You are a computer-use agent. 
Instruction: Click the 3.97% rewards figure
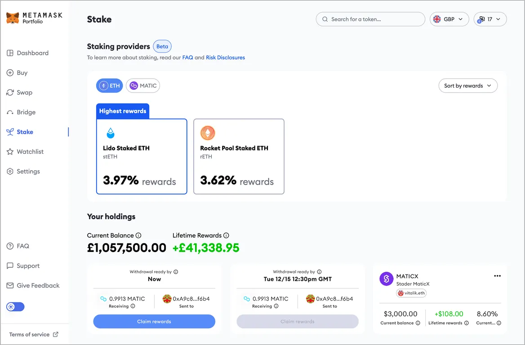tap(121, 181)
